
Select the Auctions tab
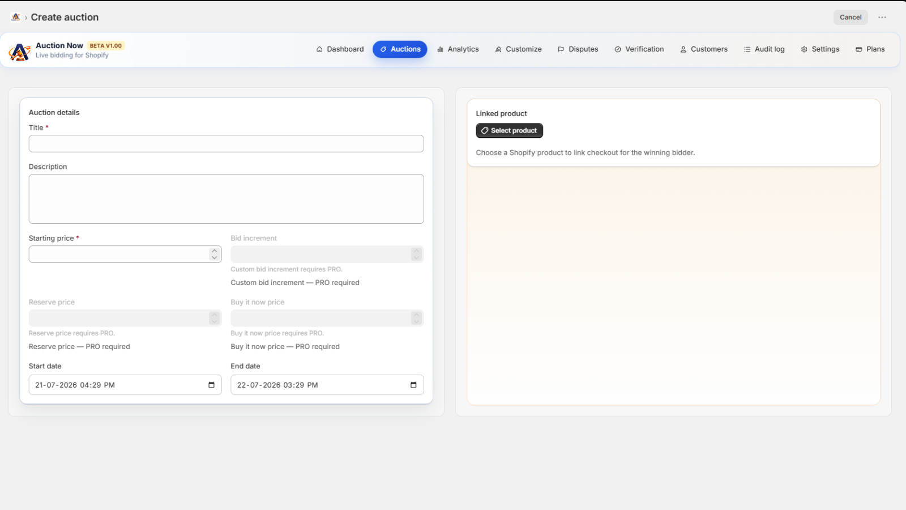[400, 49]
